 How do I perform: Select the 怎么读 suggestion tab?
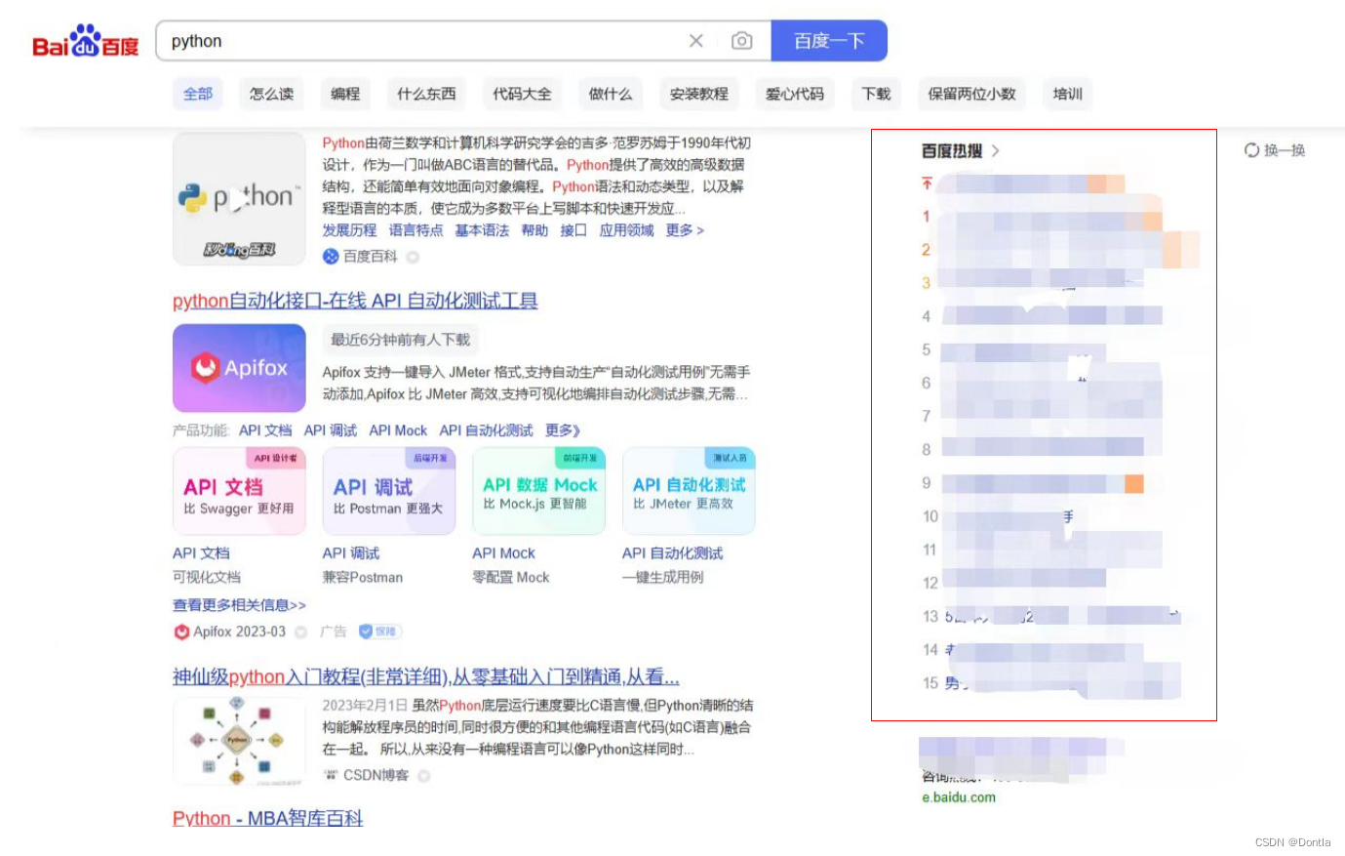click(x=271, y=94)
